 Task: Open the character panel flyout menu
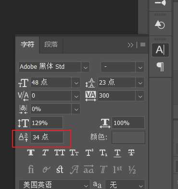coord(143,44)
